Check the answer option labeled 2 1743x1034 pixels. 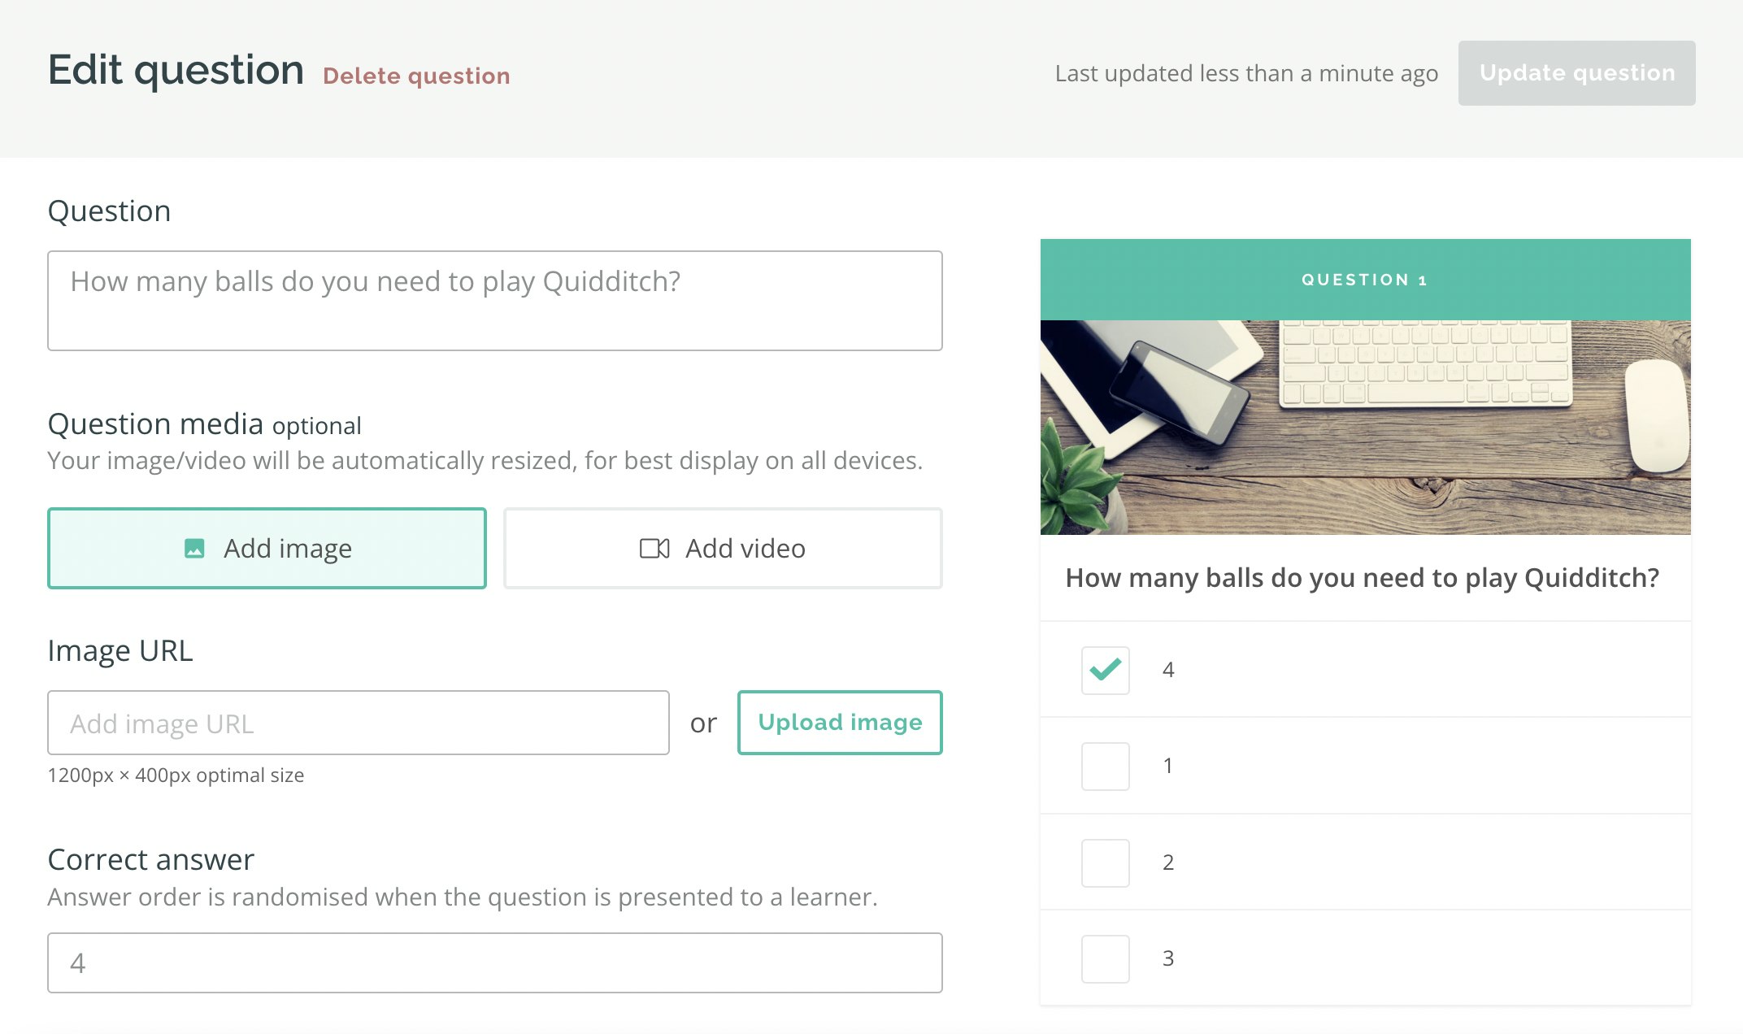(x=1104, y=862)
